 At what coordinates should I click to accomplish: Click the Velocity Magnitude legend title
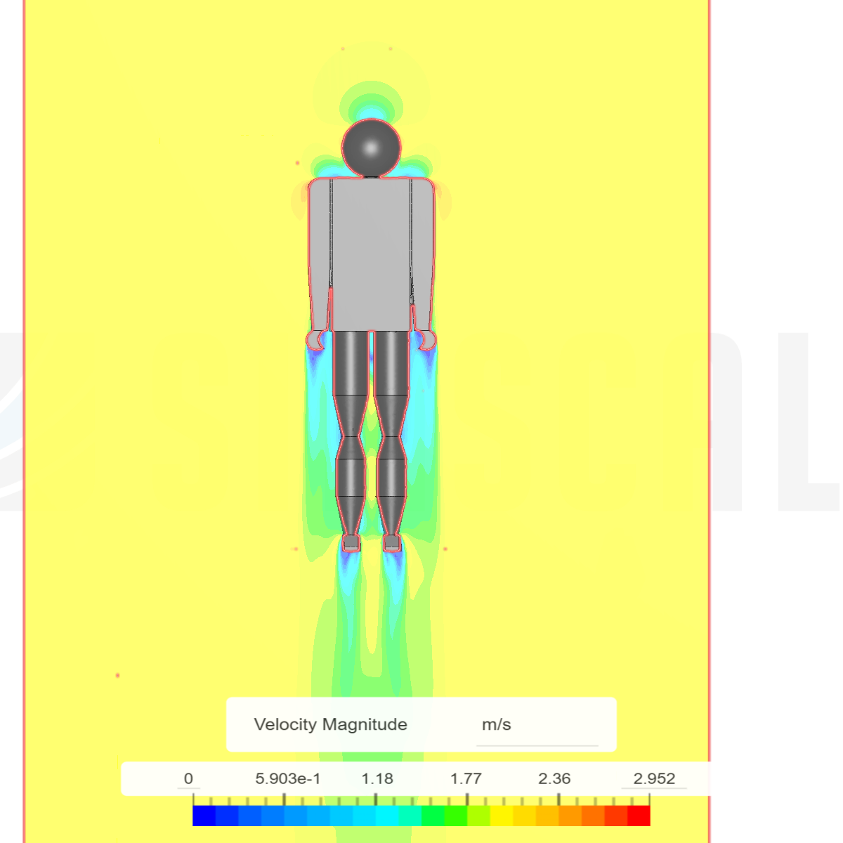click(331, 724)
